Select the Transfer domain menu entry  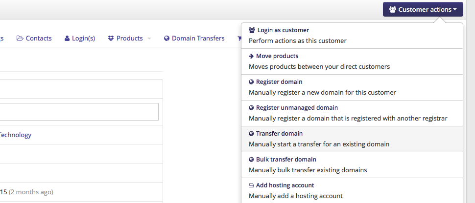[352, 139]
